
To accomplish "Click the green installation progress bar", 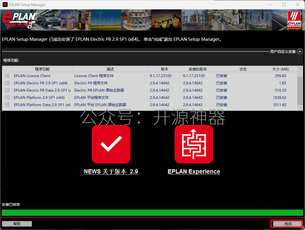I will click(152, 213).
